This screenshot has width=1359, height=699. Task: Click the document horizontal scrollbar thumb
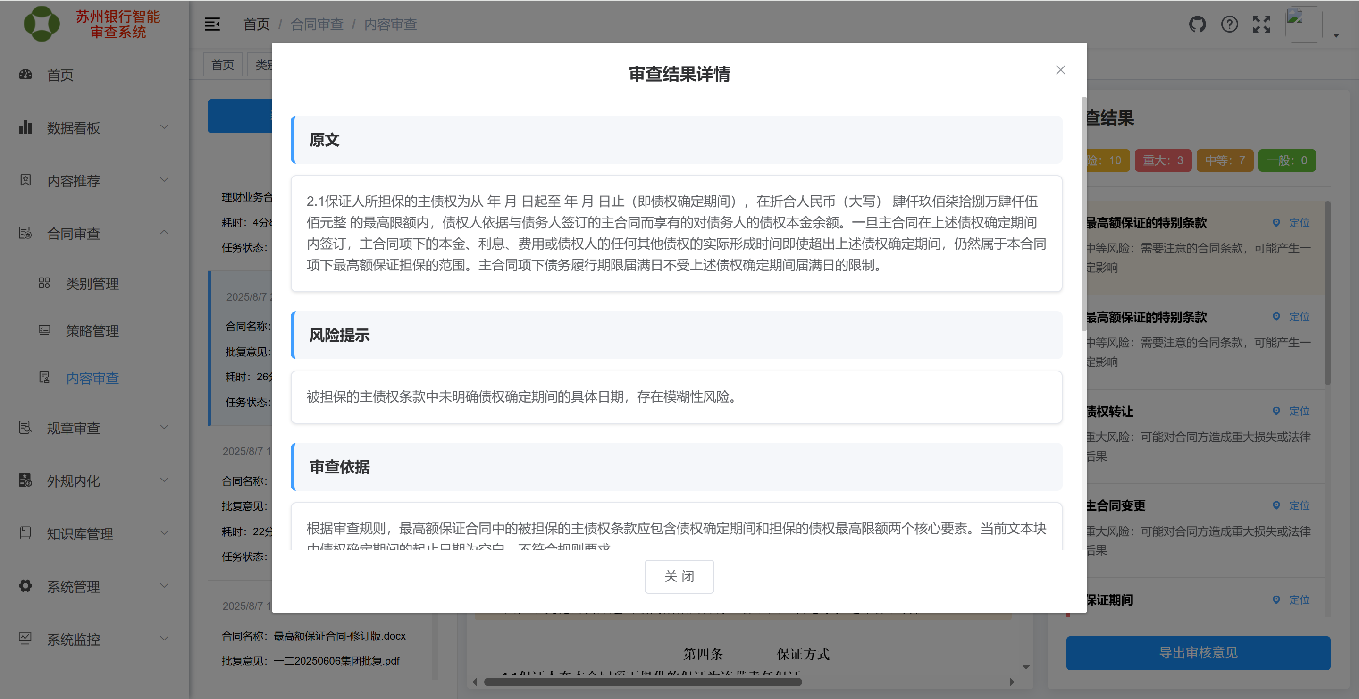(x=643, y=682)
